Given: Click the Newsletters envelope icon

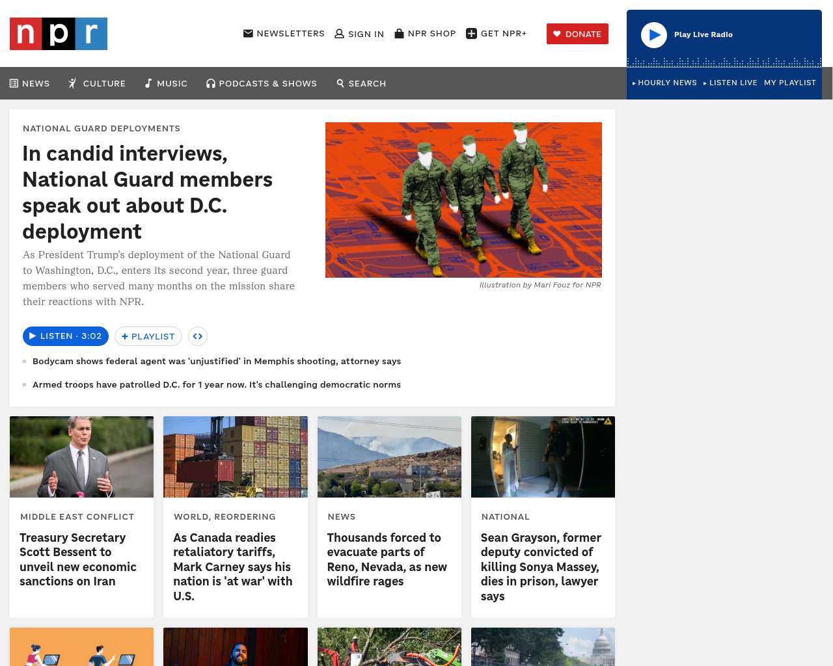Looking at the screenshot, I should [x=248, y=33].
